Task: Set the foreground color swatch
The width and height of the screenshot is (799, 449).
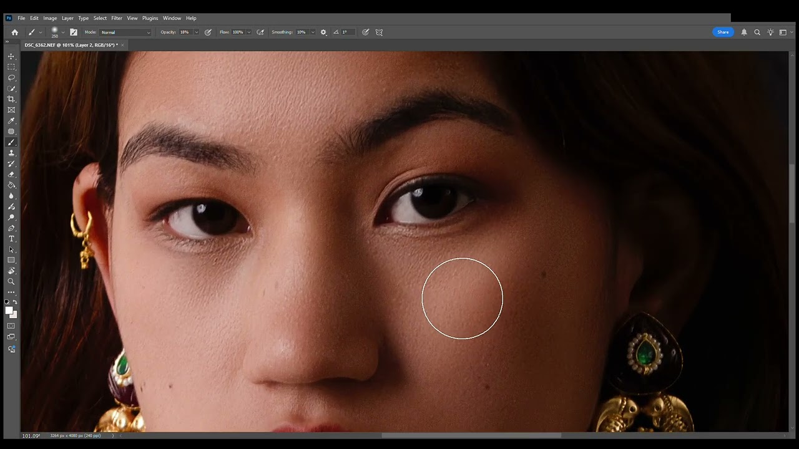Action: (x=9, y=310)
